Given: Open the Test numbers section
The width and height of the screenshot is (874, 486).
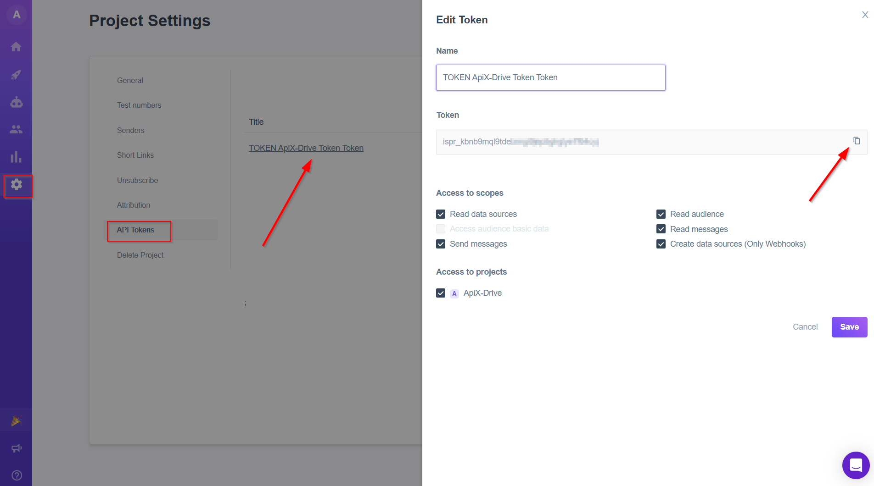Looking at the screenshot, I should coord(139,105).
